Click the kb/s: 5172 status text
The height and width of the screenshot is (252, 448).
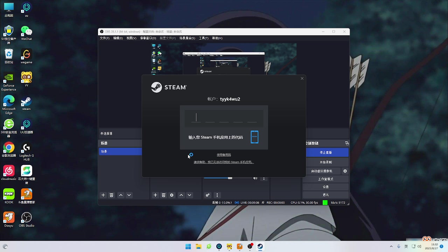pos(338,203)
